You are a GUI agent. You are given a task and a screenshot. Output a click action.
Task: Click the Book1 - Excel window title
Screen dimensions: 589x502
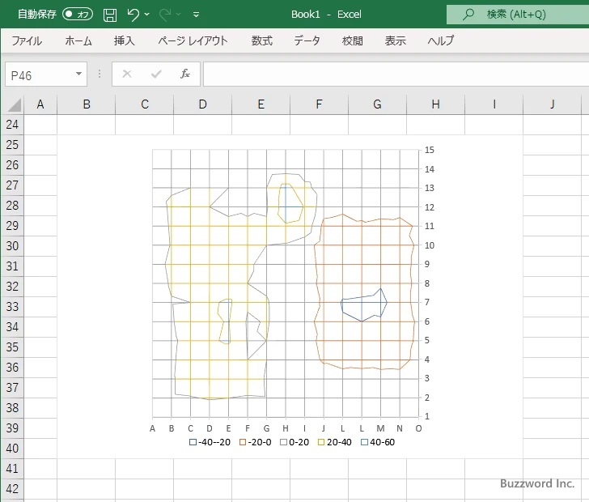(x=326, y=15)
